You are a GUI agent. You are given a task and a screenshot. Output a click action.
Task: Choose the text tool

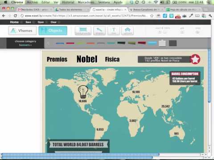point(114,31)
